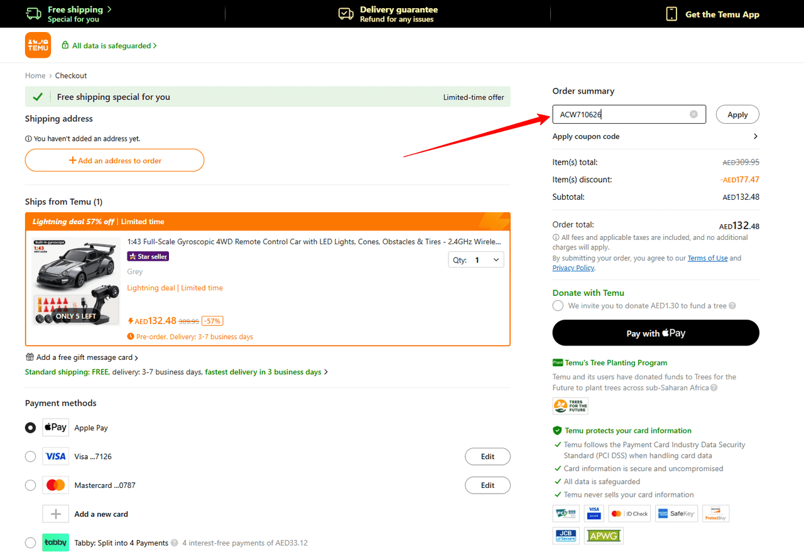The height and width of the screenshot is (552, 804).
Task: Click the Amex SafeKey badge
Action: click(676, 514)
